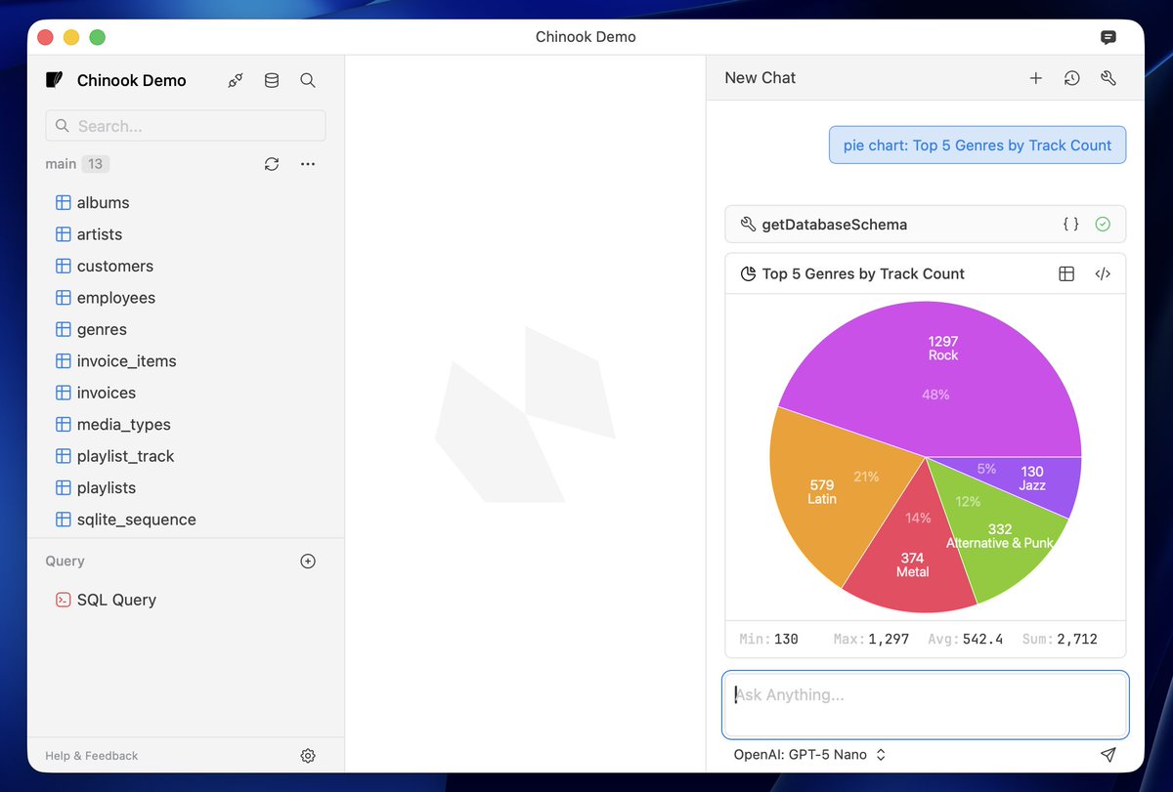Open the SQL Query item

click(x=116, y=600)
